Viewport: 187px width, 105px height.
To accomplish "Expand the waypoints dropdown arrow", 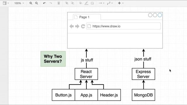I will coord(112,3).
